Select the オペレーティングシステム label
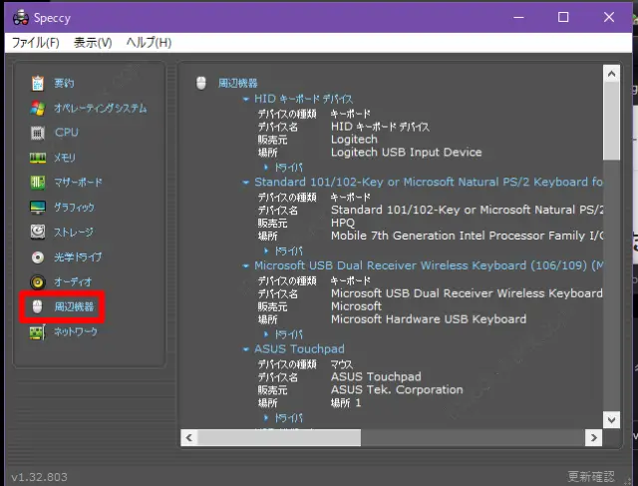The image size is (638, 486). [101, 108]
